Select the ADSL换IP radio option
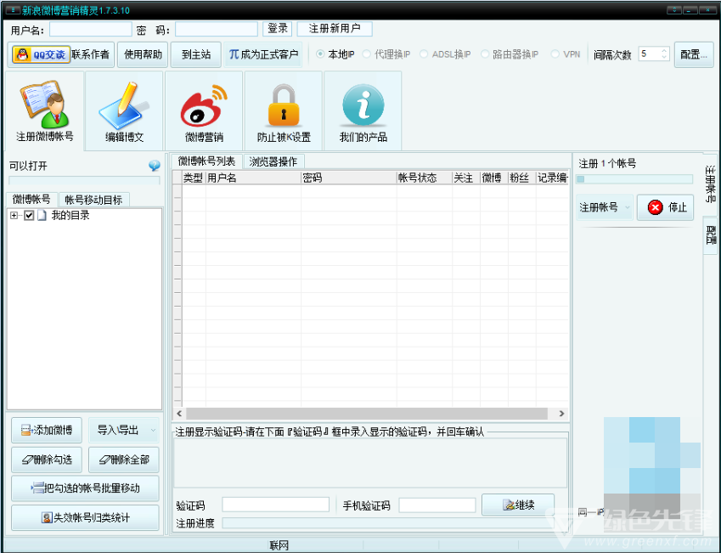The image size is (721, 553). coord(424,54)
